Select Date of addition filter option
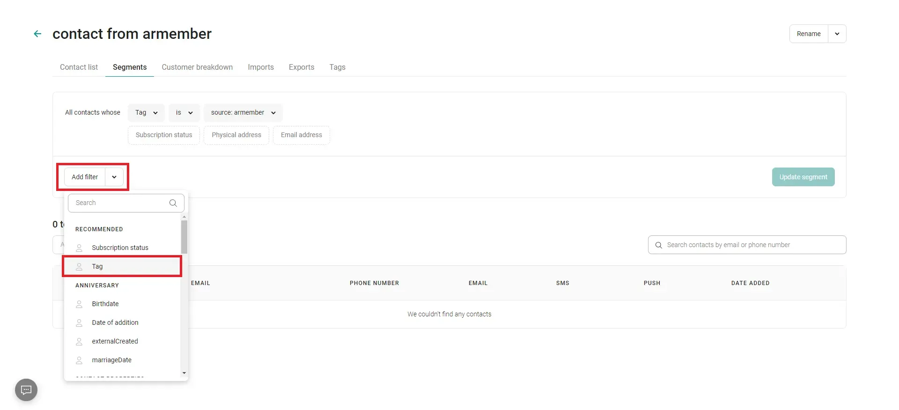The height and width of the screenshot is (410, 899). [x=122, y=322]
